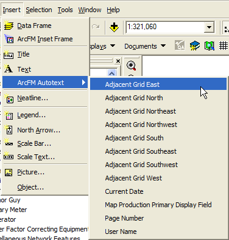
Task: Select Current Date autotext entry
Action: tap(124, 191)
